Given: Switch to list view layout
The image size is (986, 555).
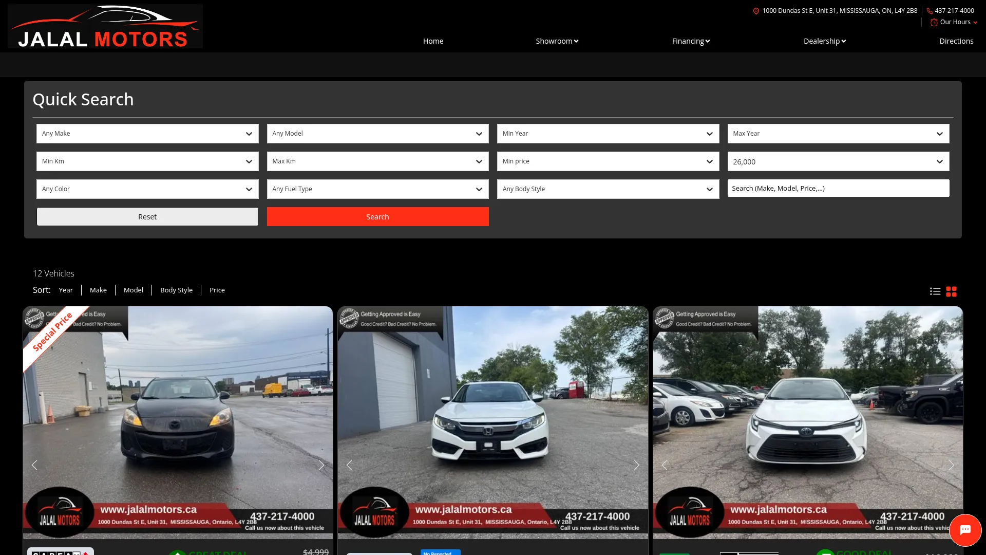Looking at the screenshot, I should 935,291.
